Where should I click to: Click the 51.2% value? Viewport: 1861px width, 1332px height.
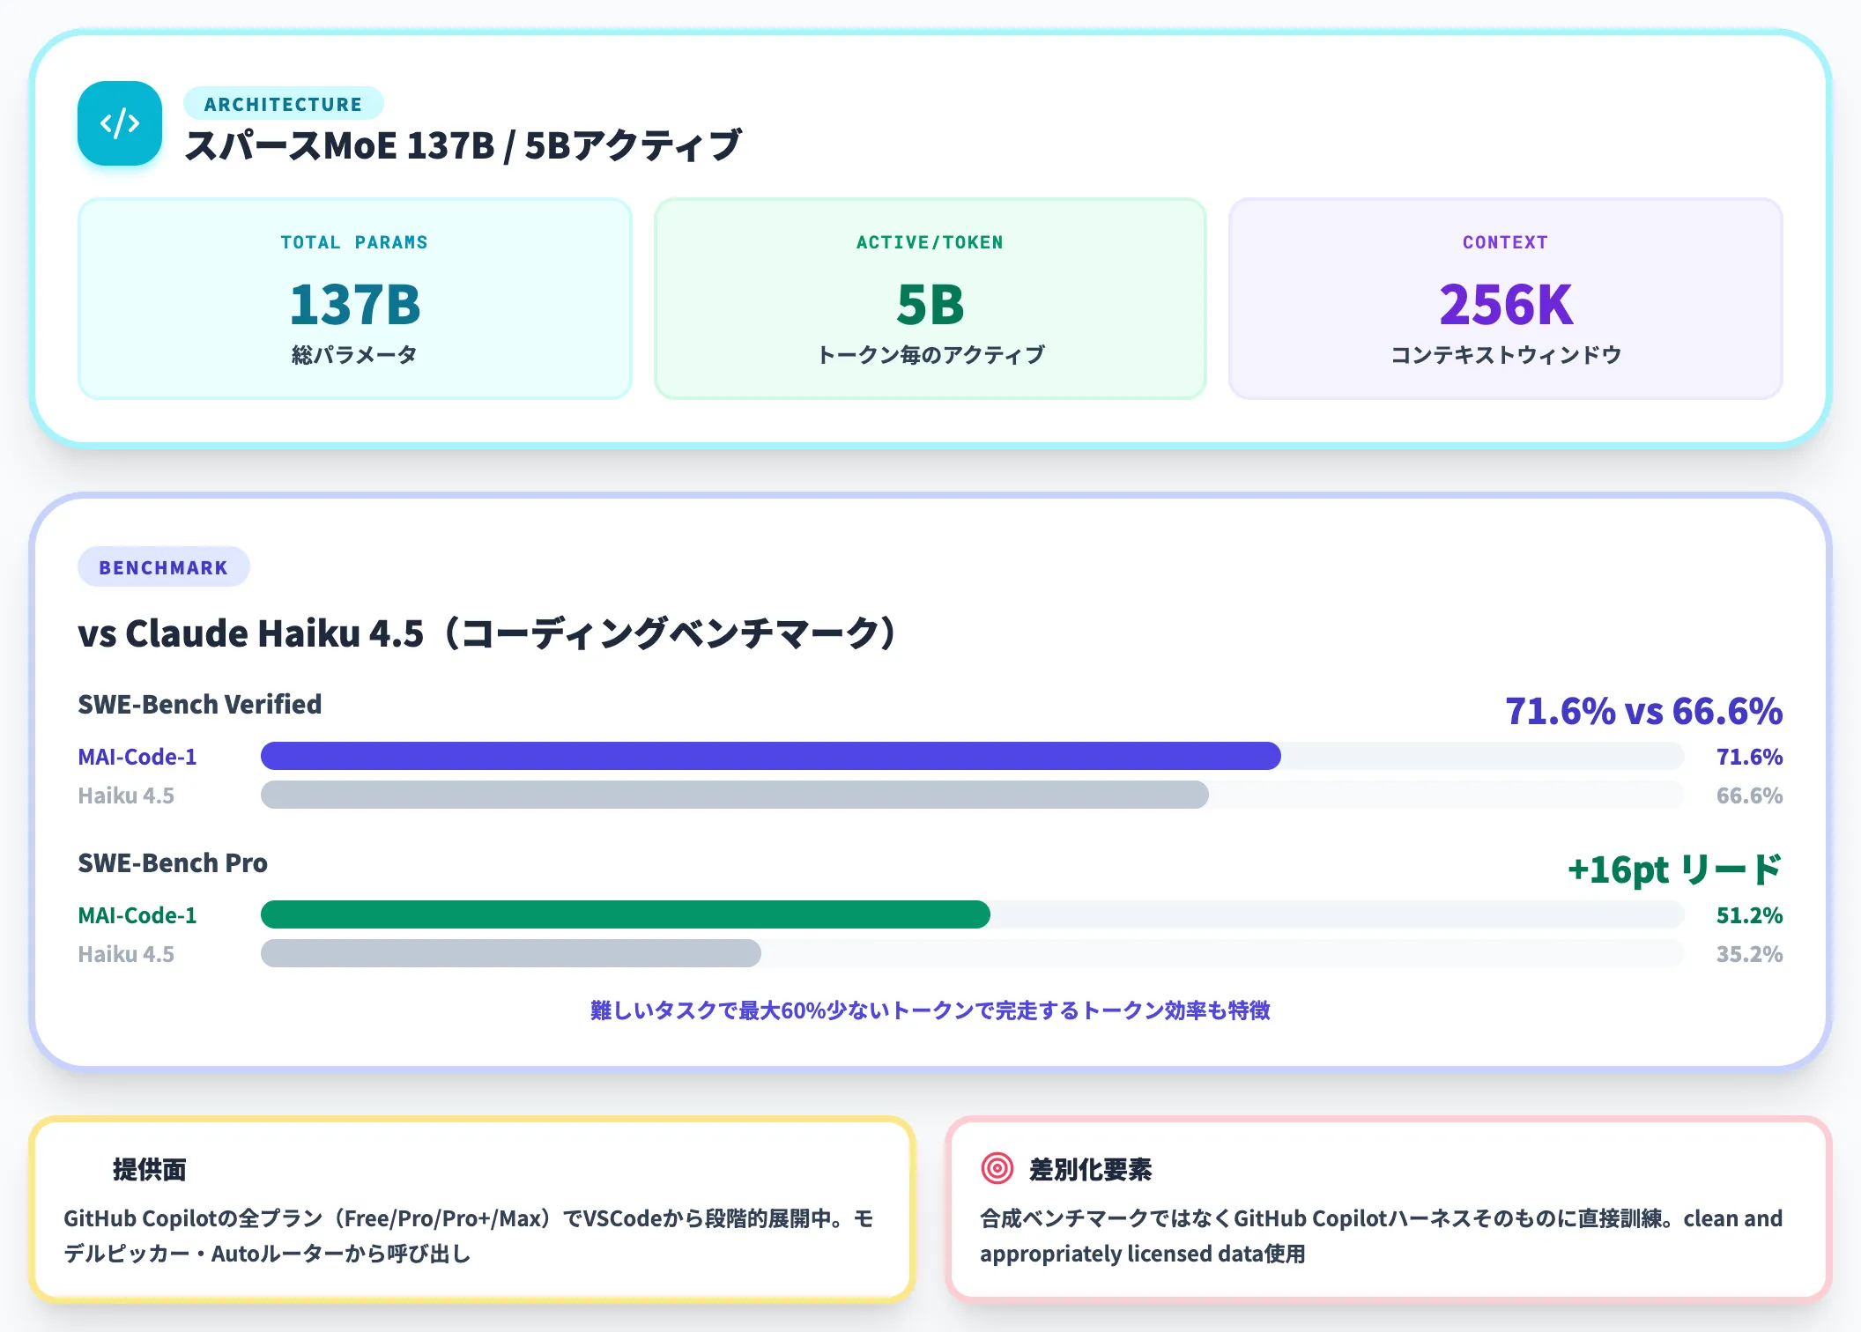coord(1749,915)
